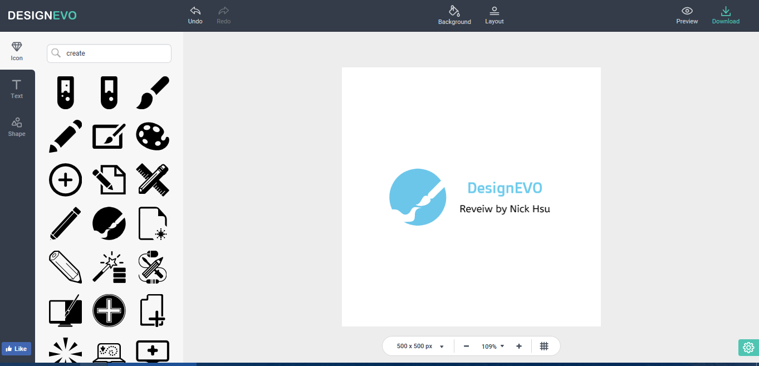Add the paint palette icon

pos(153,136)
